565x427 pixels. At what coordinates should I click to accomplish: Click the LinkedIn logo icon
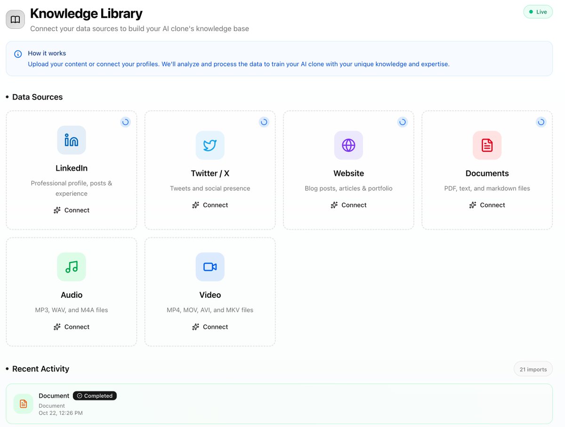72,140
